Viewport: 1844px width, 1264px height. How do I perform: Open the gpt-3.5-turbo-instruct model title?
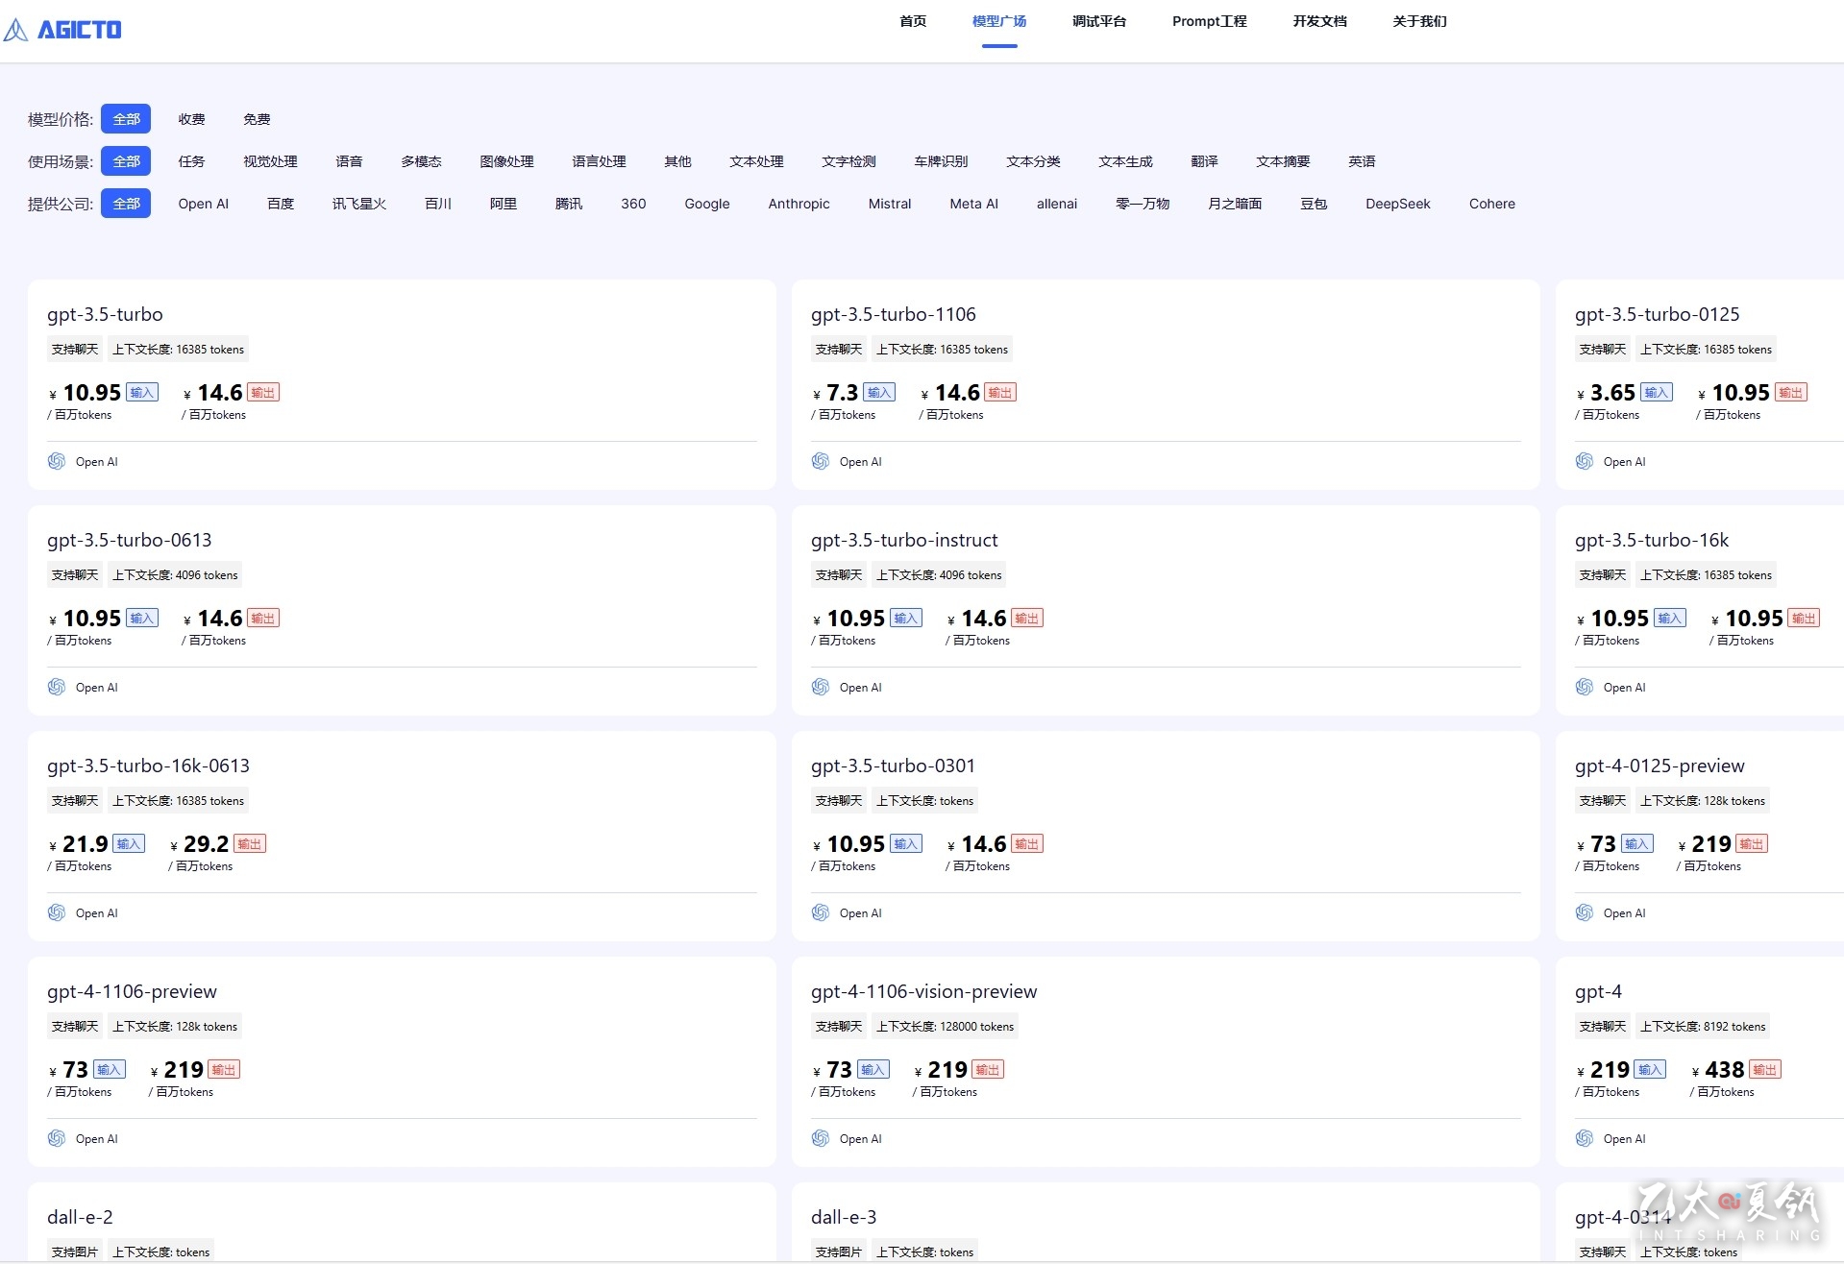(x=904, y=541)
